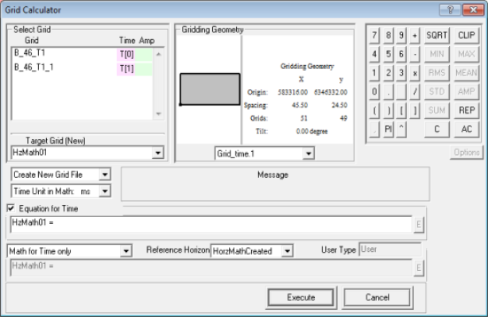Click the divide slash key

[x=415, y=91]
